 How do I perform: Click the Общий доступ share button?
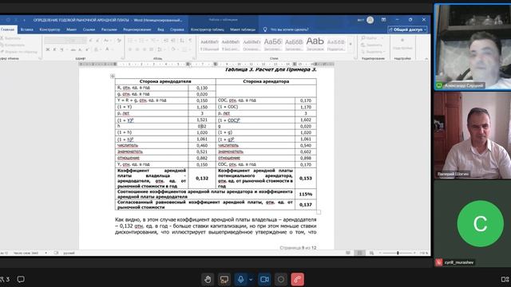[x=407, y=29]
